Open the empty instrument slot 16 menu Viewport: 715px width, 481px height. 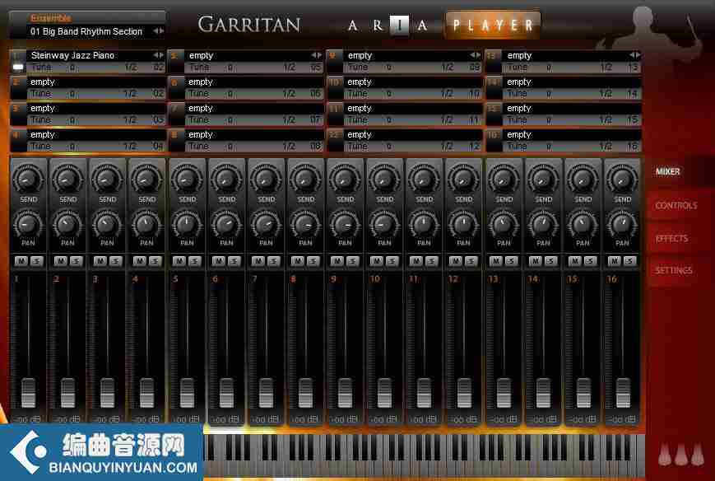coord(572,134)
